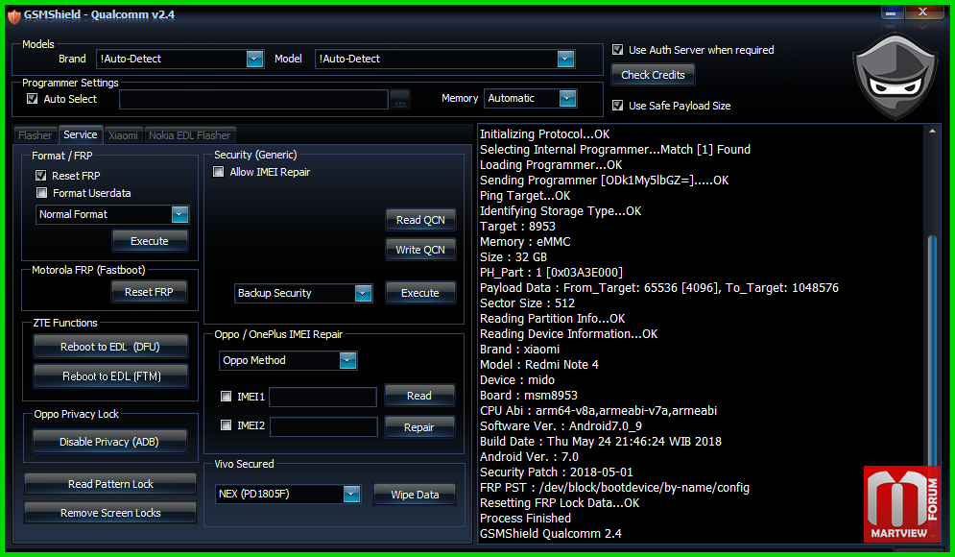Click the Read QCN button
This screenshot has width=955, height=557.
420,220
